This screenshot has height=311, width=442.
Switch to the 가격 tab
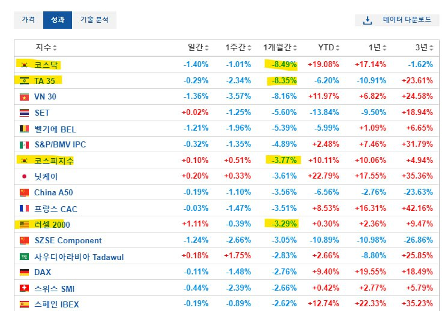(28, 20)
